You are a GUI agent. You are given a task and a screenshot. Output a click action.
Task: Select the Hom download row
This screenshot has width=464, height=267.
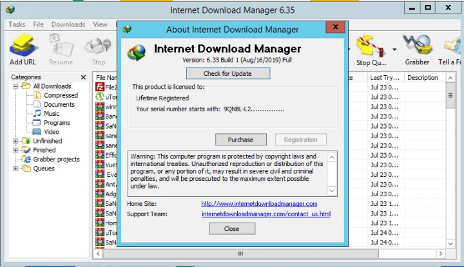[106, 223]
